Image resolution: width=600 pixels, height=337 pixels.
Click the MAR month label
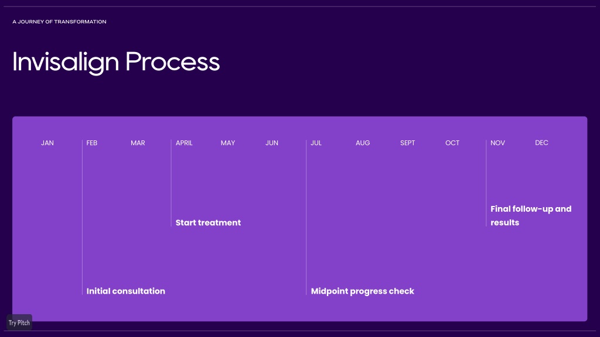tap(138, 143)
